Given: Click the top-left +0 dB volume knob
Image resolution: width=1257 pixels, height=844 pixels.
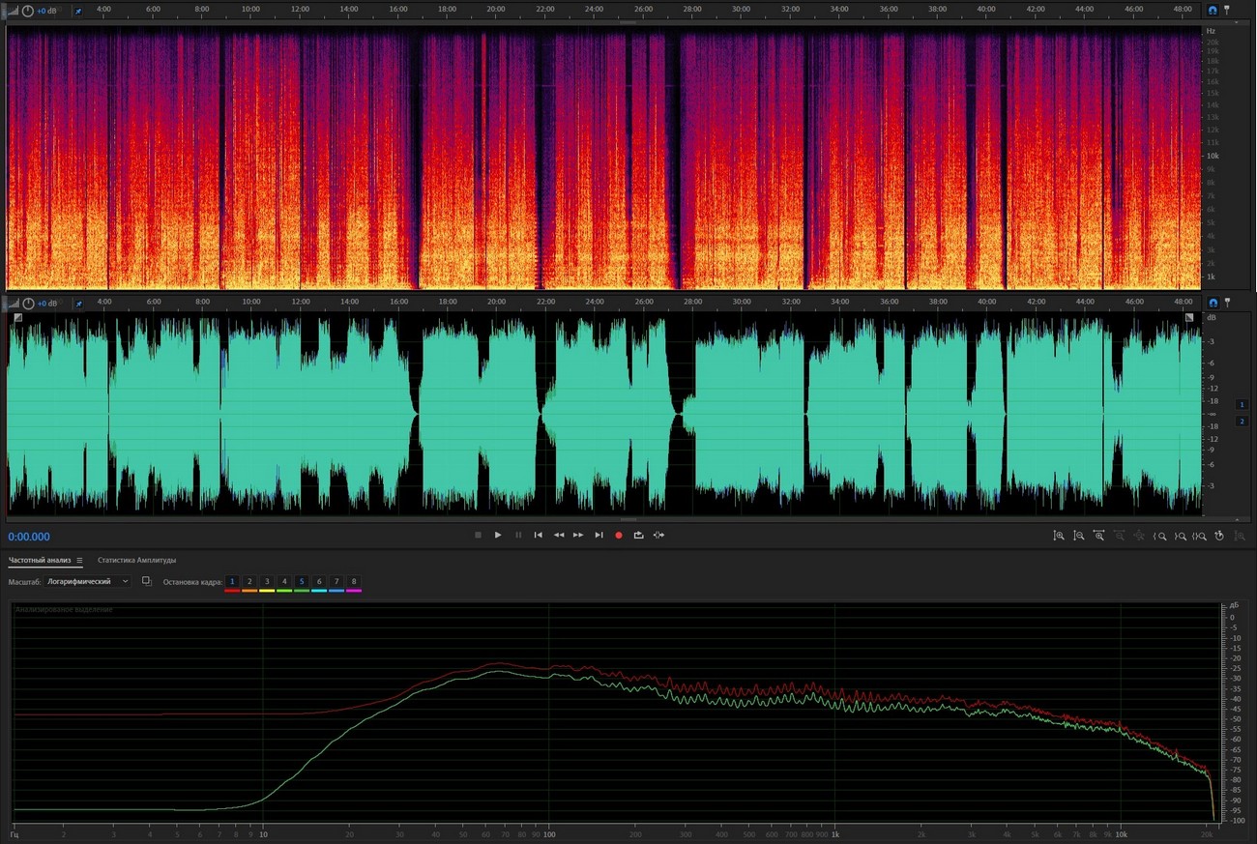Looking at the screenshot, I should pyautogui.click(x=28, y=10).
